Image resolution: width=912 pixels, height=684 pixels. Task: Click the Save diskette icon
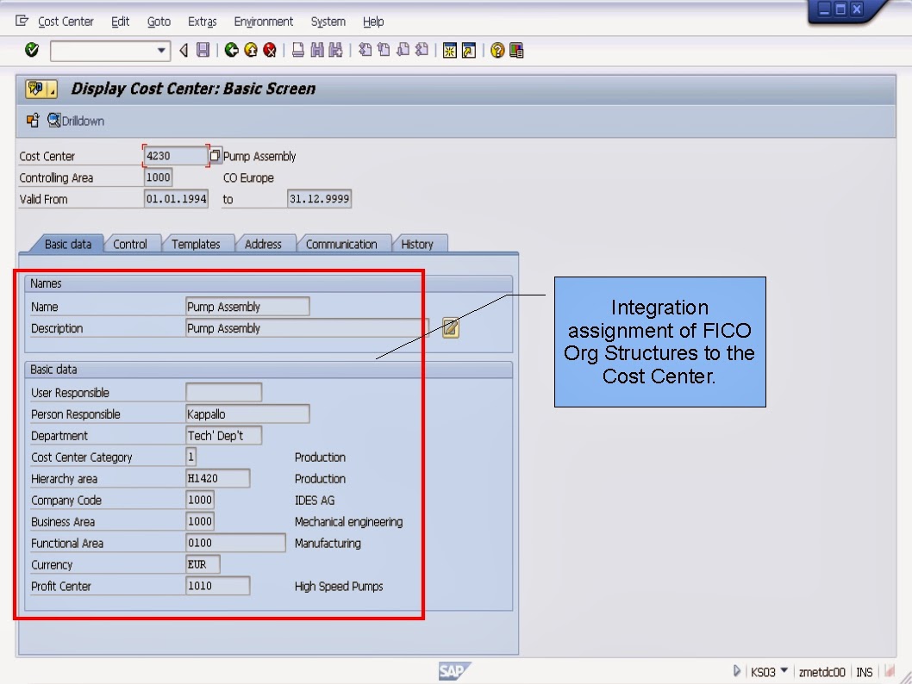click(x=203, y=51)
